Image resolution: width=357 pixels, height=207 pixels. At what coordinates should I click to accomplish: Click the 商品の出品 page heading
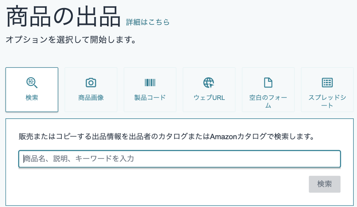63,17
